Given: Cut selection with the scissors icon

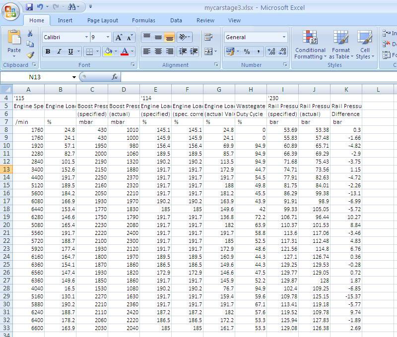Looking at the screenshot, I should pos(30,33).
